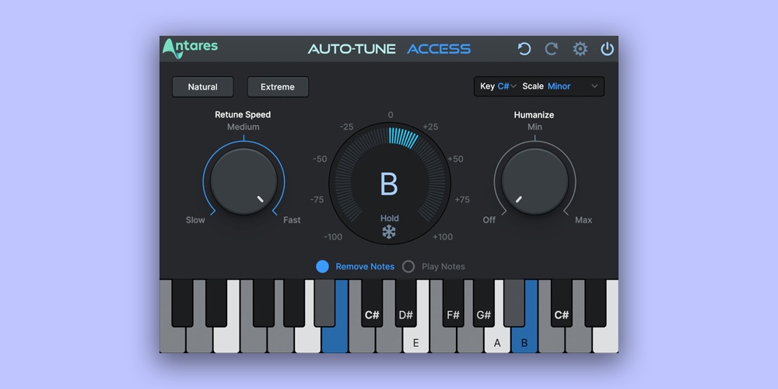Click the Hold snowflake icon
This screenshot has width=778, height=389.
pyautogui.click(x=389, y=232)
